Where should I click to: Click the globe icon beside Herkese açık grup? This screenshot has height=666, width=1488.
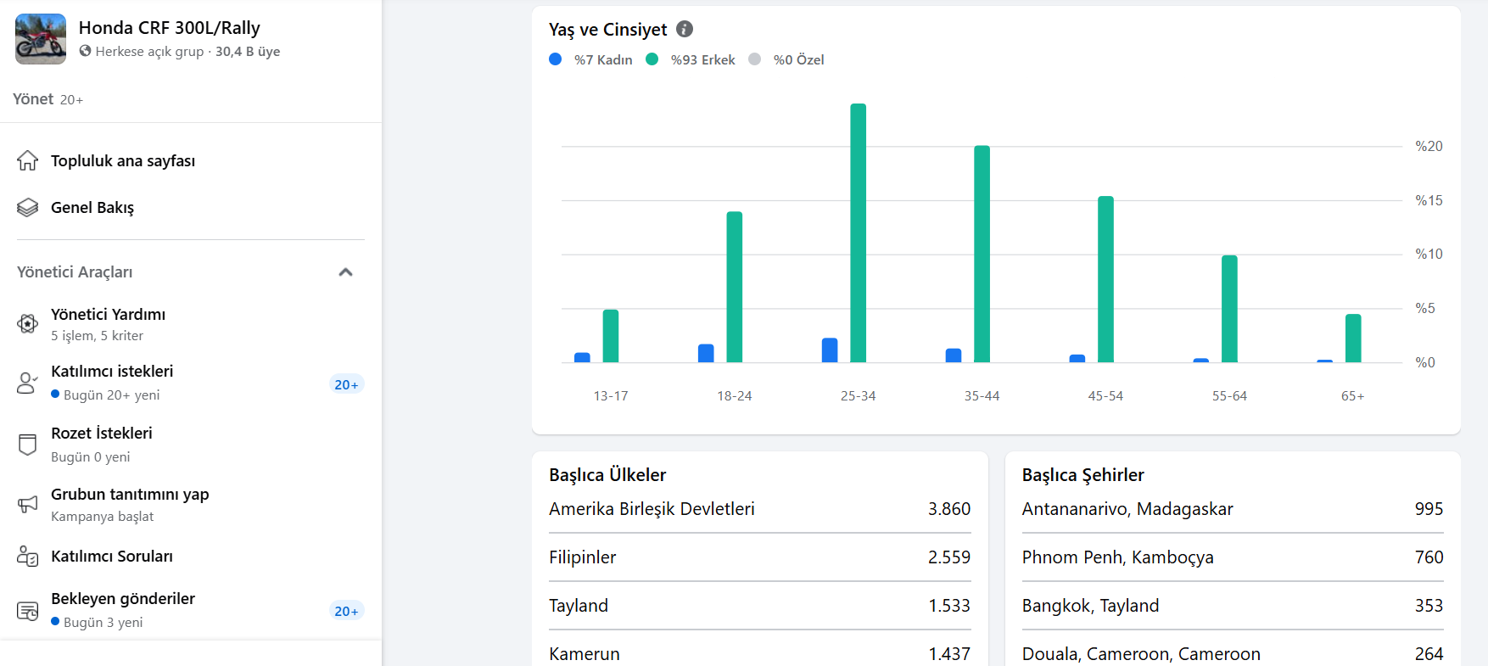85,51
